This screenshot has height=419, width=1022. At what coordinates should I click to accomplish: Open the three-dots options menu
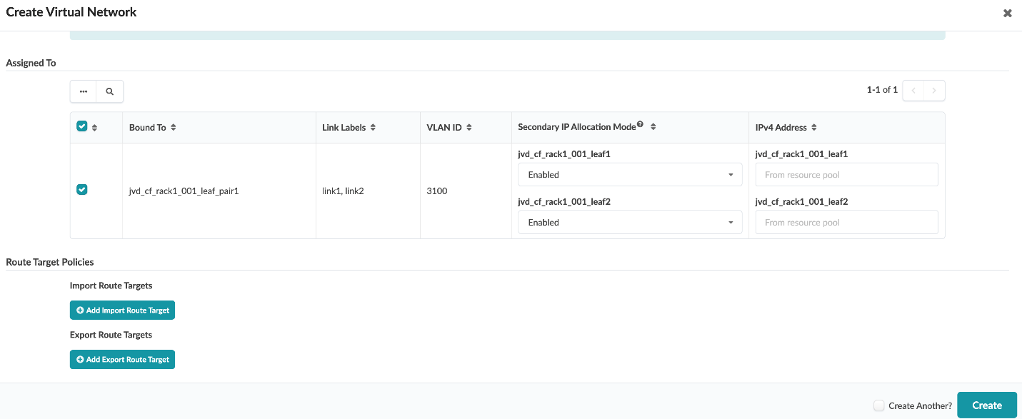point(84,91)
